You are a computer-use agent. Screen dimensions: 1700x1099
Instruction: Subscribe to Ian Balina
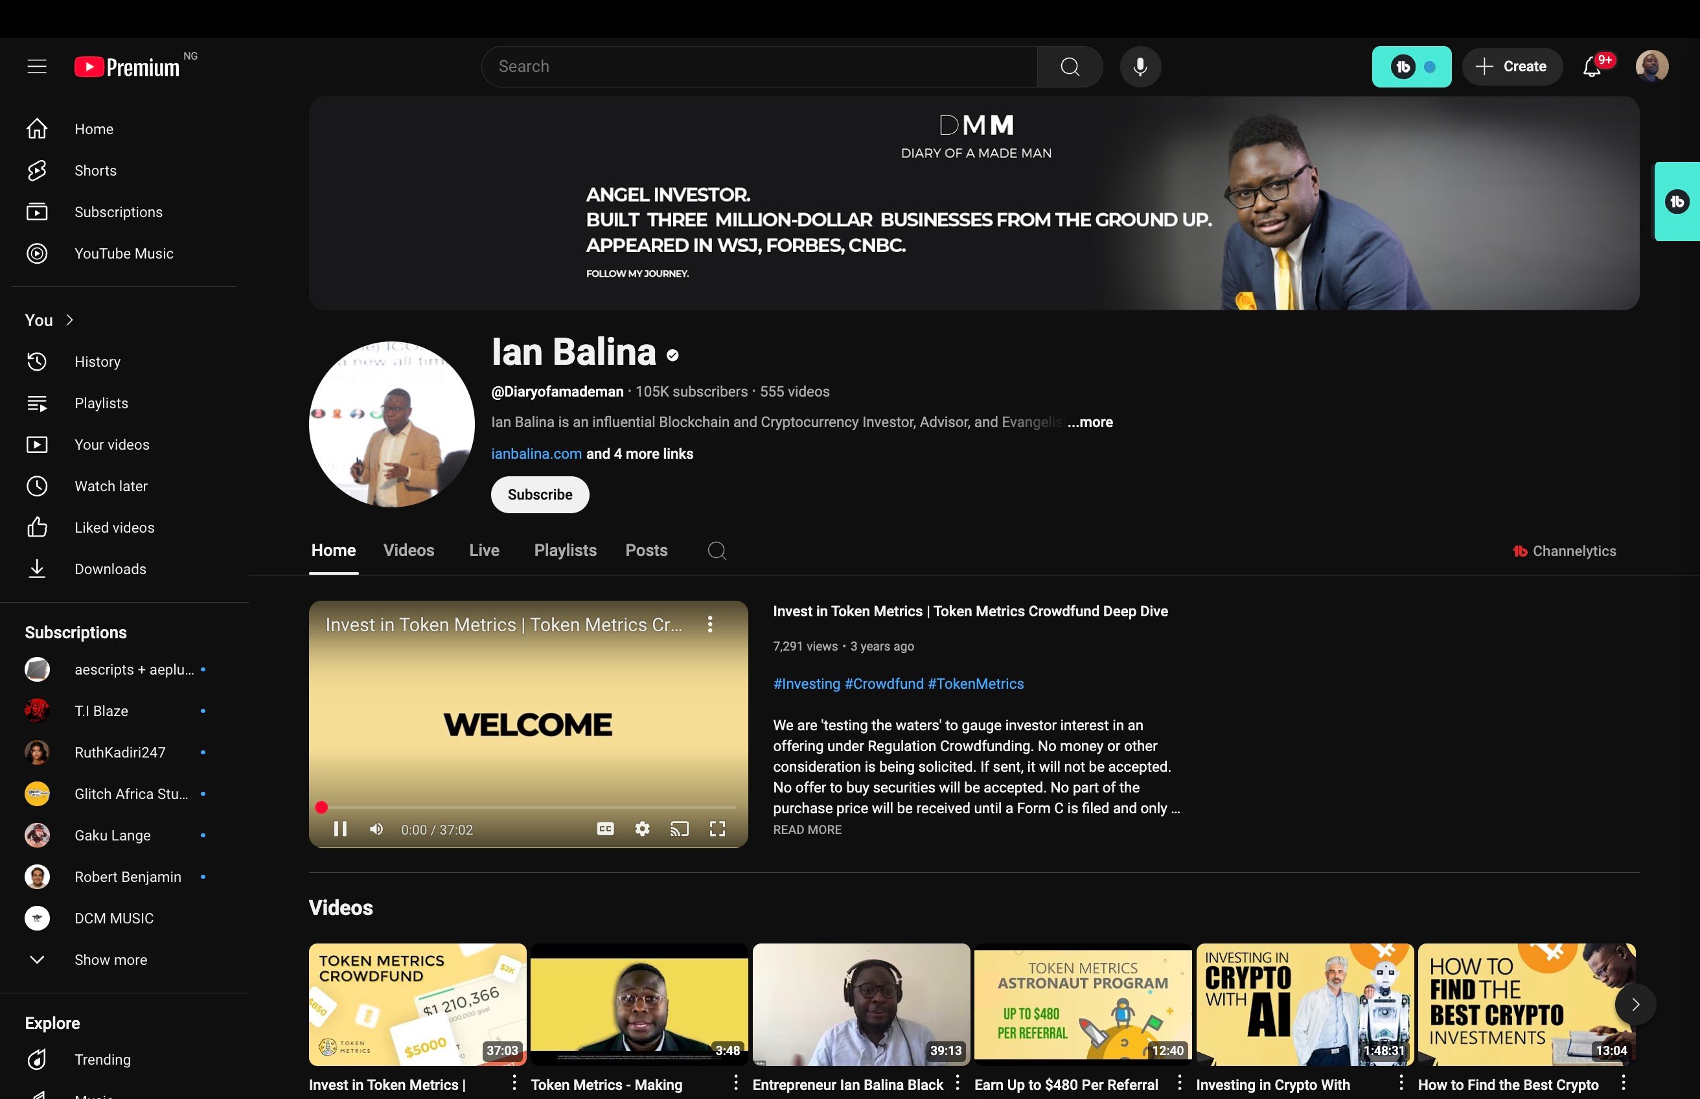(x=540, y=494)
